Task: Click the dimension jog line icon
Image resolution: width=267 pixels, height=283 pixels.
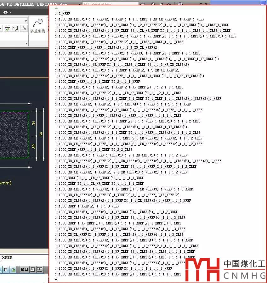Action: (24, 28)
